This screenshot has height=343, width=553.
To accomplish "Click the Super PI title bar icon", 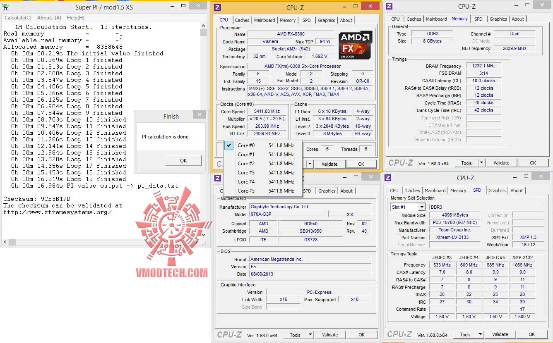I will (6, 7).
